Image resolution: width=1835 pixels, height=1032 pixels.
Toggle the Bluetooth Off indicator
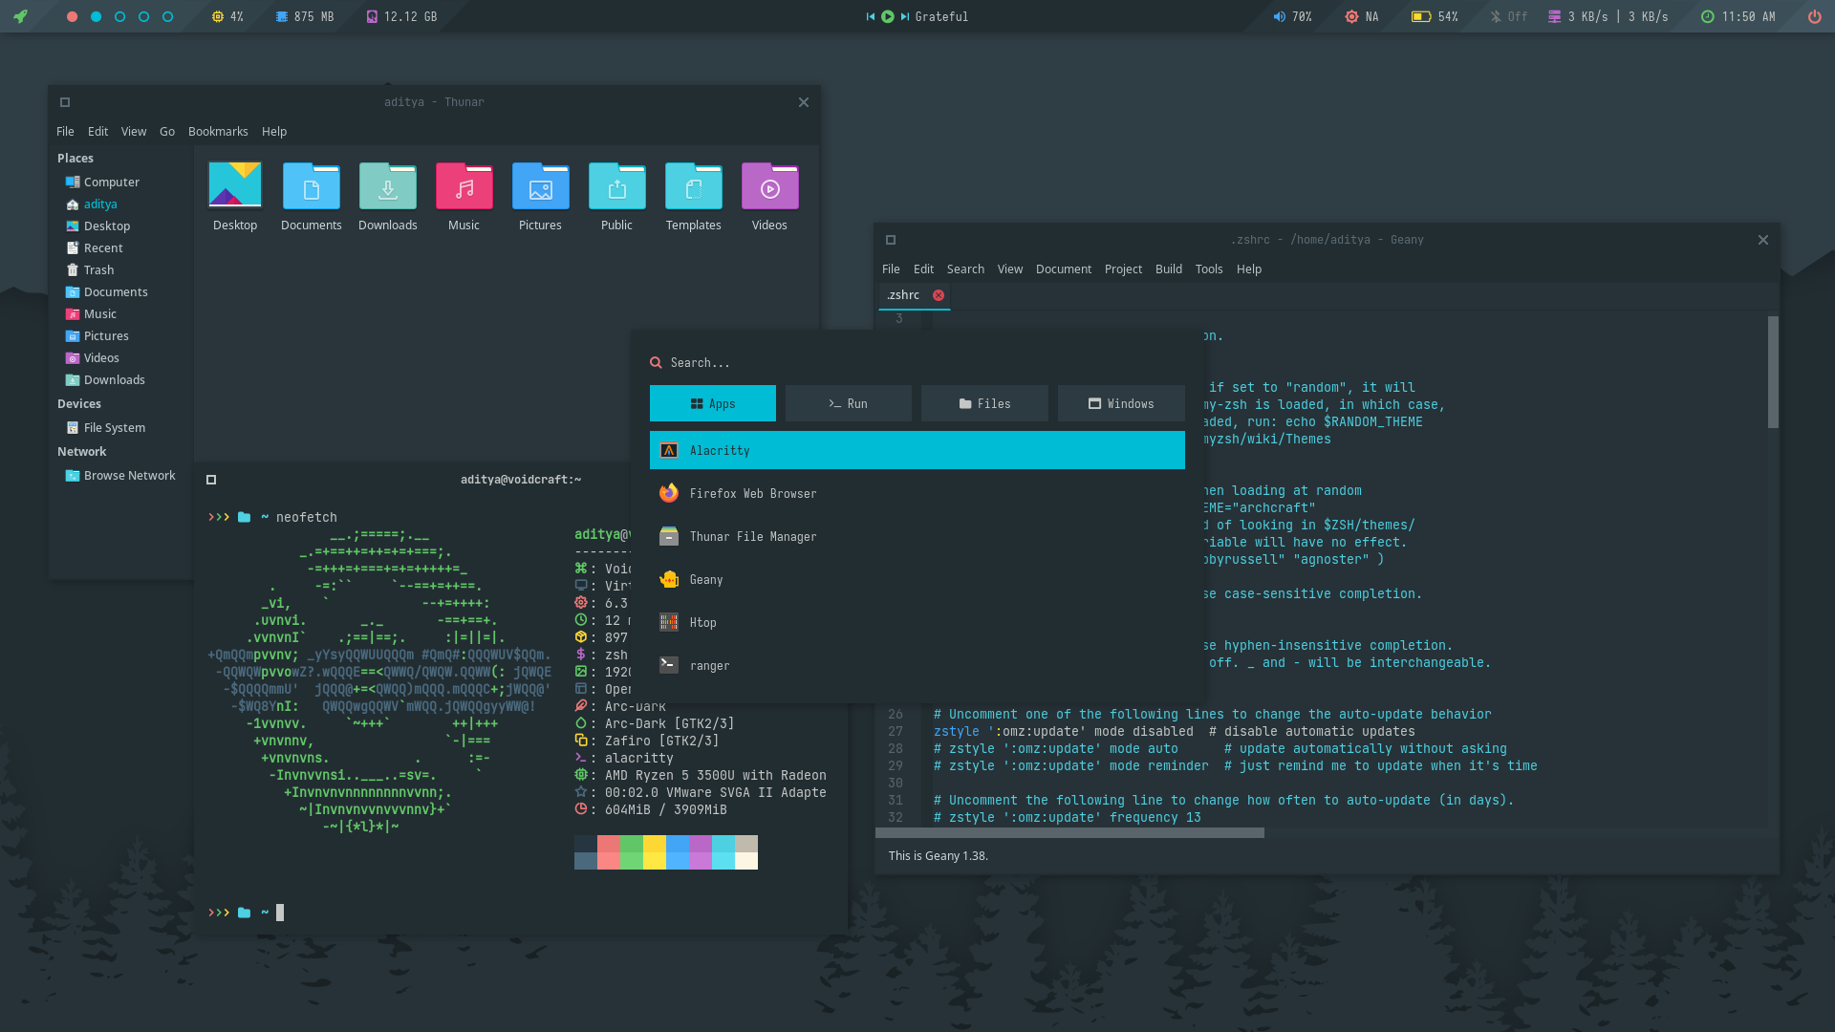point(1508,16)
